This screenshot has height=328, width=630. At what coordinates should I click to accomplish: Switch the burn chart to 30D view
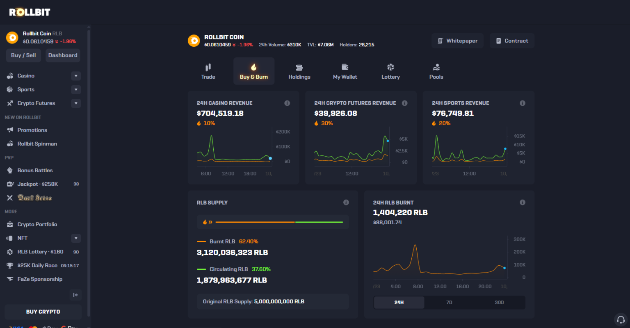coord(499,302)
